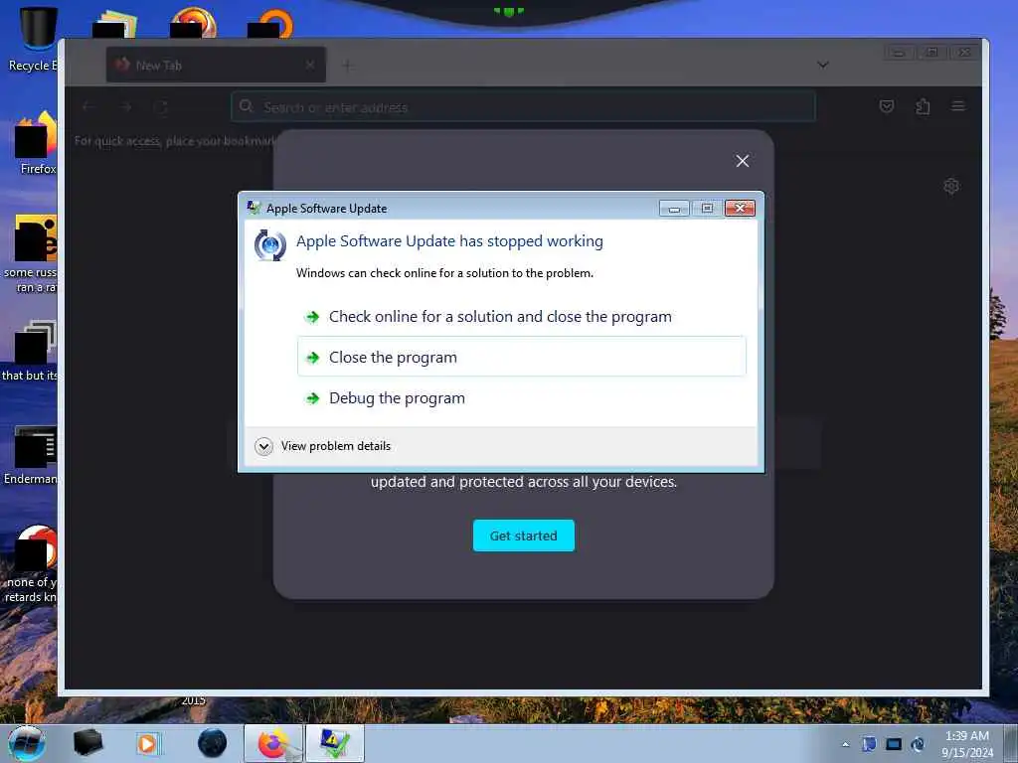Screen dimensions: 1018x763
Task: Close the Apple Software Update dialog
Action: point(740,208)
